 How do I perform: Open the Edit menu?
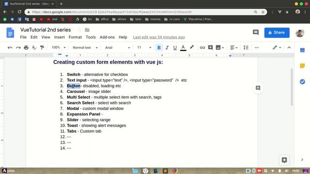tap(34, 37)
